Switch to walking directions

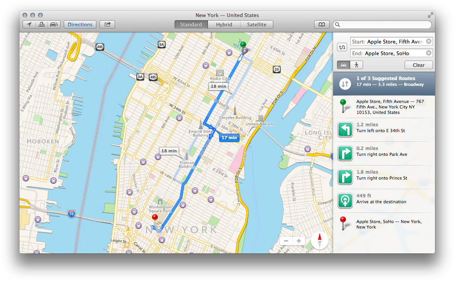tap(356, 65)
